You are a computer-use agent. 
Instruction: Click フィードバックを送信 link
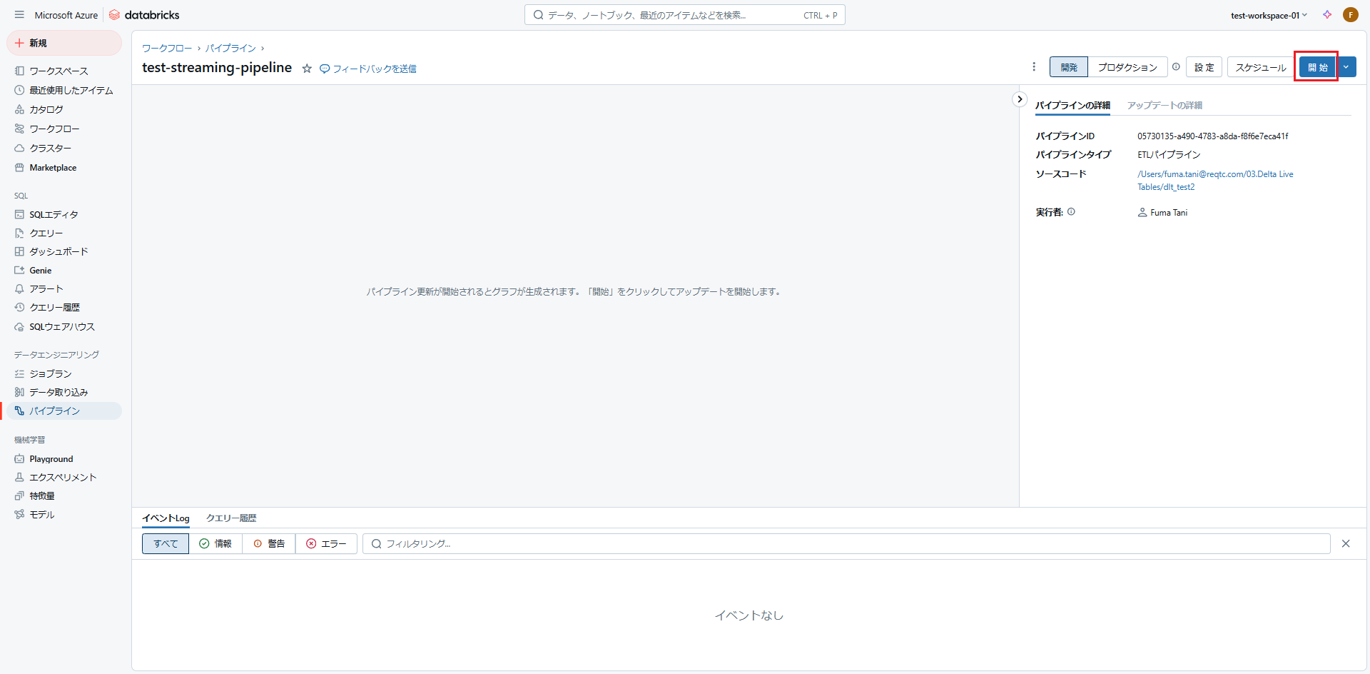[368, 69]
